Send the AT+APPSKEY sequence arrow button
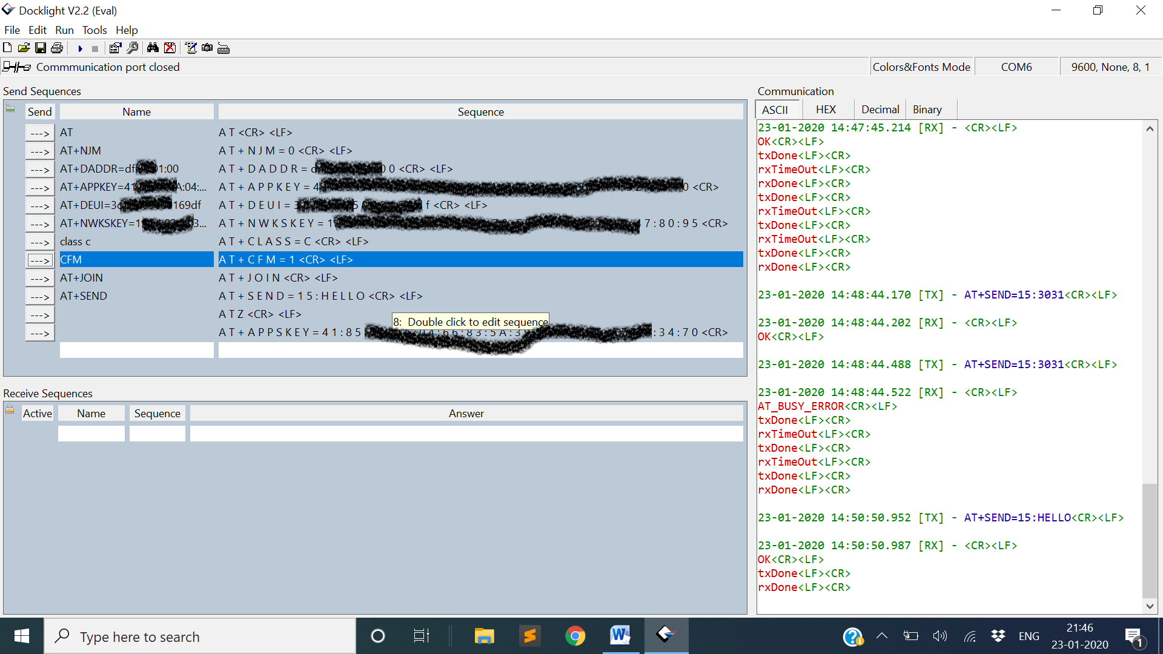The height and width of the screenshot is (654, 1163). tap(40, 332)
